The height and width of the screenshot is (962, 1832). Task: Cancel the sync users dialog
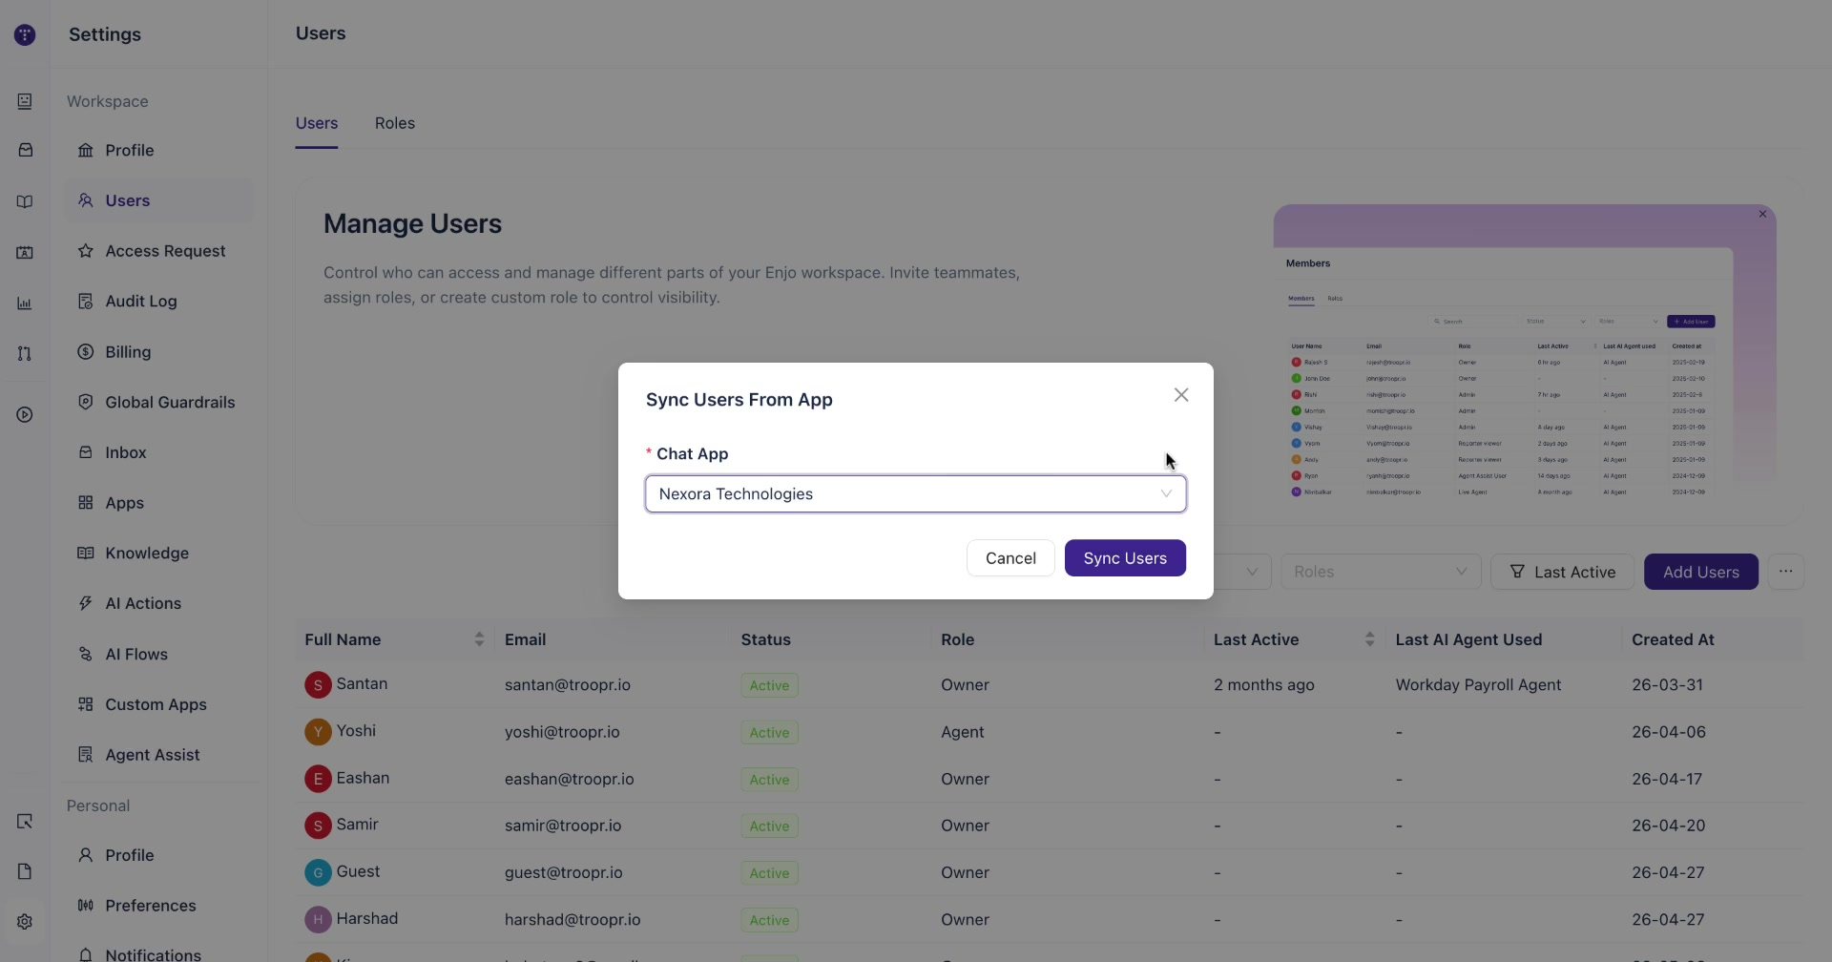[x=1010, y=558]
